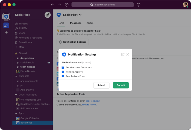
Task: Go back using the left arrow
Action: 52,5
